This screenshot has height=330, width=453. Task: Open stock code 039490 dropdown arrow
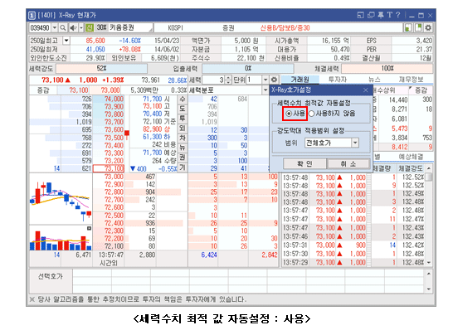[55, 28]
